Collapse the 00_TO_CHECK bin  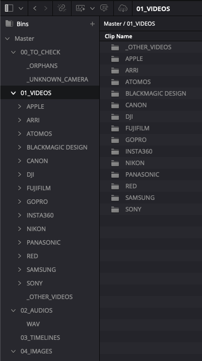click(14, 52)
